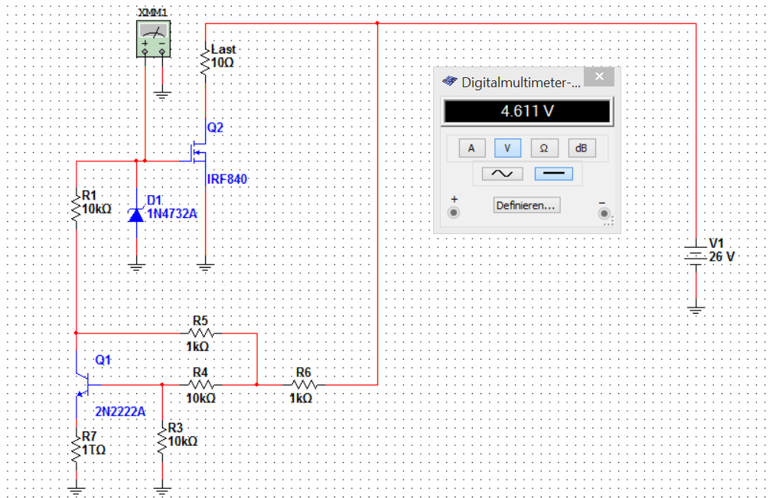This screenshot has width=772, height=498.
Task: Click the 1N4732A label
Action: coord(172,213)
